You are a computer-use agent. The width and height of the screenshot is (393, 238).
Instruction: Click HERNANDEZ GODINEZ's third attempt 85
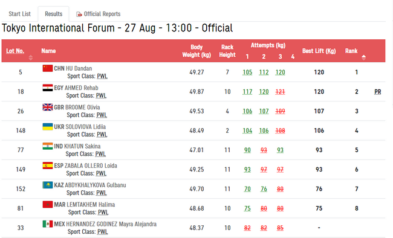[280, 228]
